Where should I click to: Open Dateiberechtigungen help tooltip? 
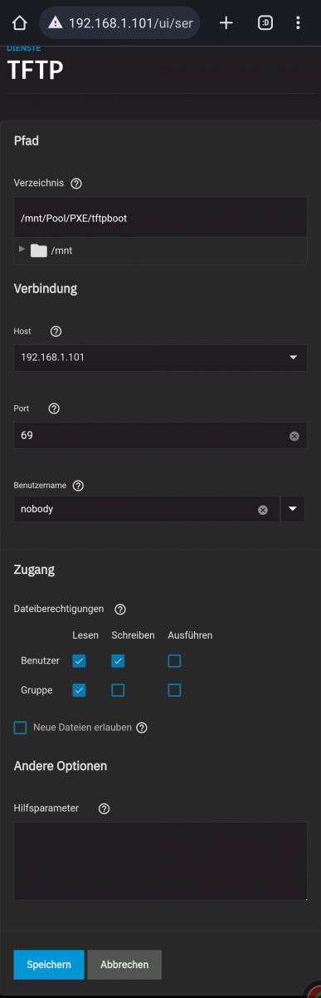pyautogui.click(x=119, y=609)
